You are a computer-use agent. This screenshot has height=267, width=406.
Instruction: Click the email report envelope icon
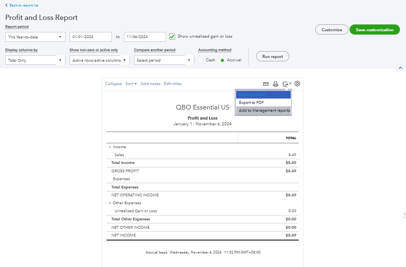266,84
